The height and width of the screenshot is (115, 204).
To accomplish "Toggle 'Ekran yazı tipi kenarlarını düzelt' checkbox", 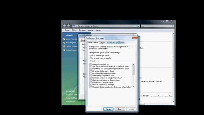I will 91,71.
